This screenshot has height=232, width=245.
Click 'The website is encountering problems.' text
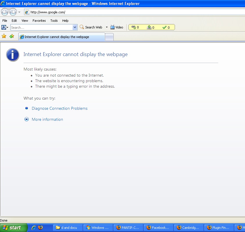click(x=69, y=81)
